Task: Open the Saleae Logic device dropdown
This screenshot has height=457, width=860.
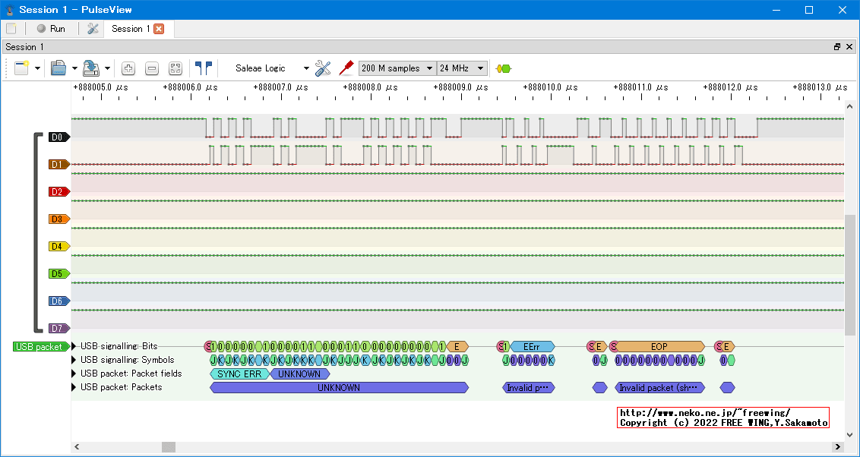Action: point(272,68)
